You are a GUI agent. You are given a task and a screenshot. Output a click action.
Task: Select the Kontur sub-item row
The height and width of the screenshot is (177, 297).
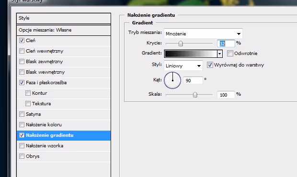point(64,93)
